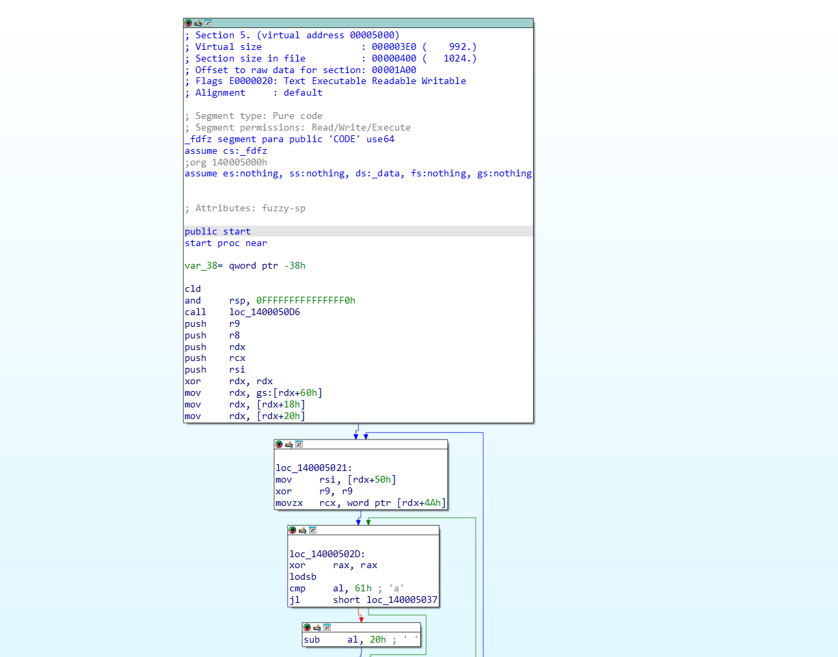Click the 'and rsp, 0FFFFFFFFFFFFFFF0h' instruction
The image size is (838, 657).
tap(270, 300)
